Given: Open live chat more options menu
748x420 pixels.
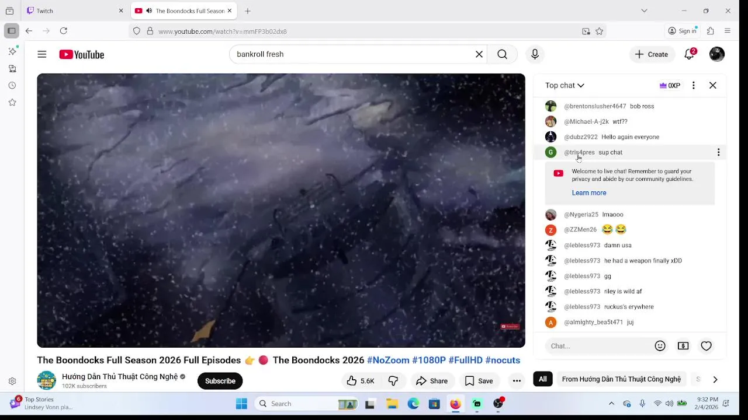Looking at the screenshot, I should tap(694, 85).
